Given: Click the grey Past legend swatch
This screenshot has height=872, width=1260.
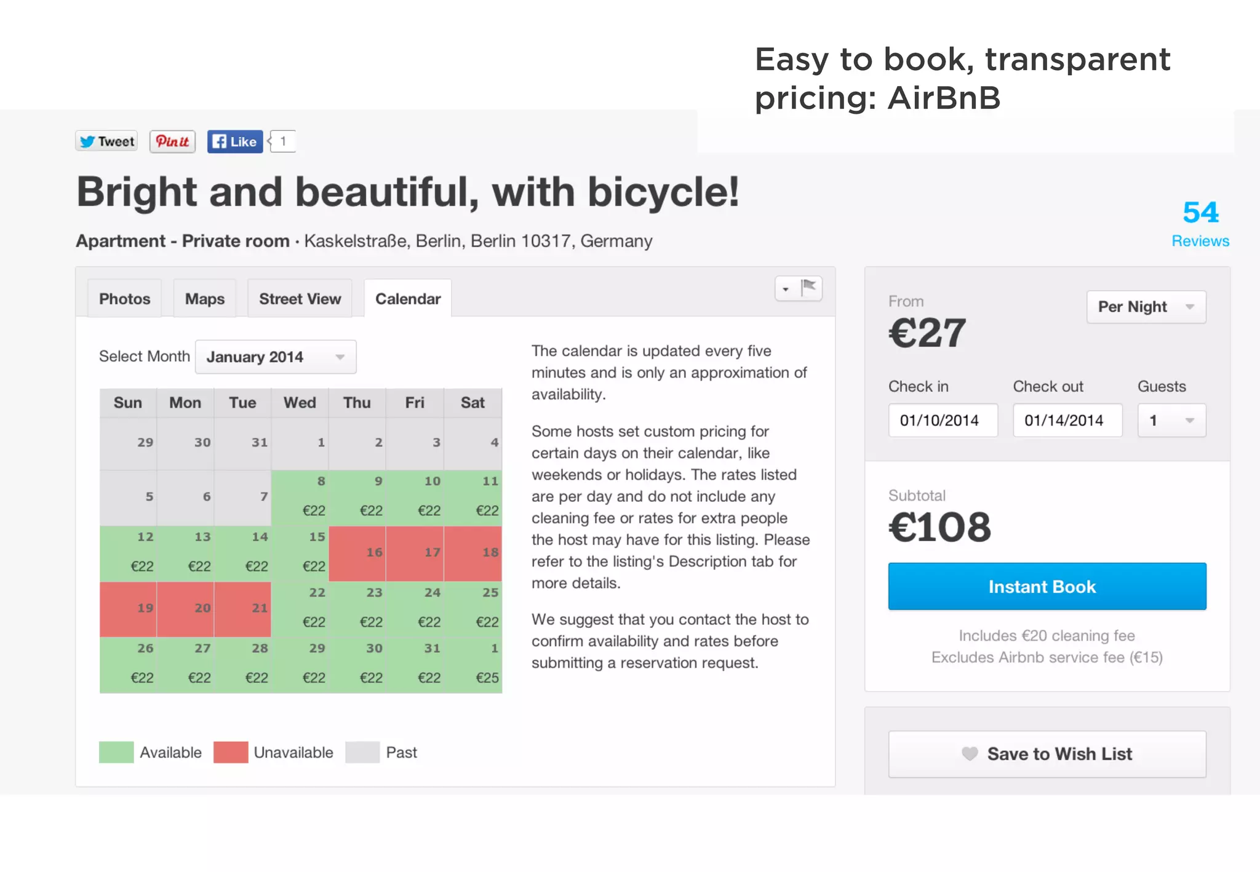Looking at the screenshot, I should (x=362, y=752).
